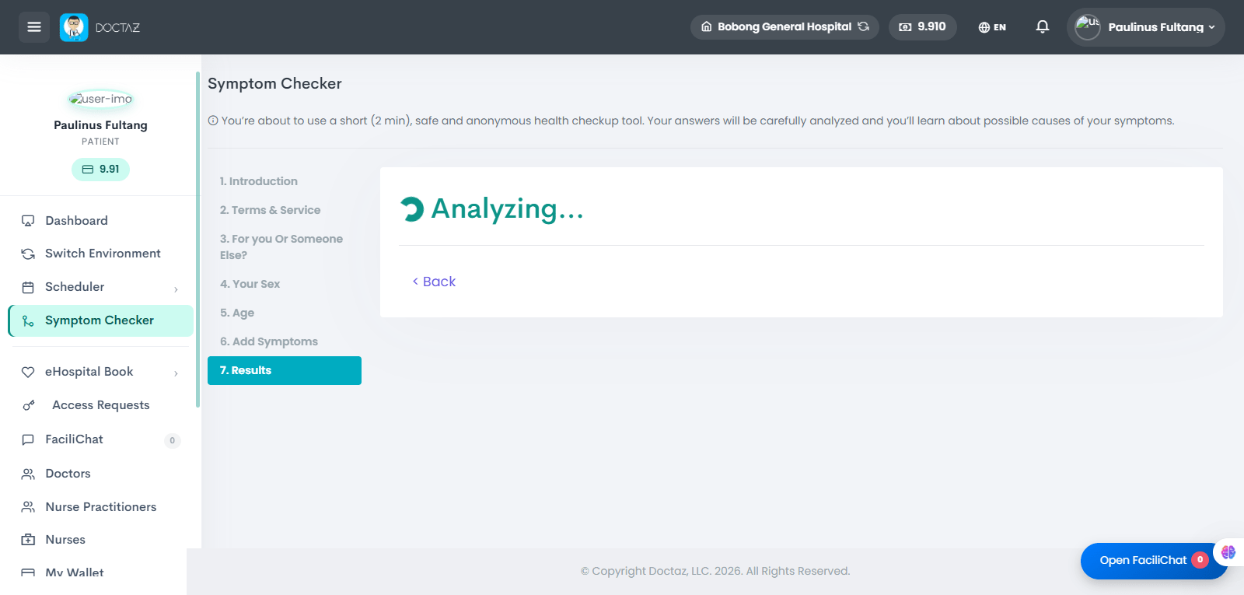1244x595 pixels.
Task: Click the sidebar vertical scrollbar
Action: [197, 240]
